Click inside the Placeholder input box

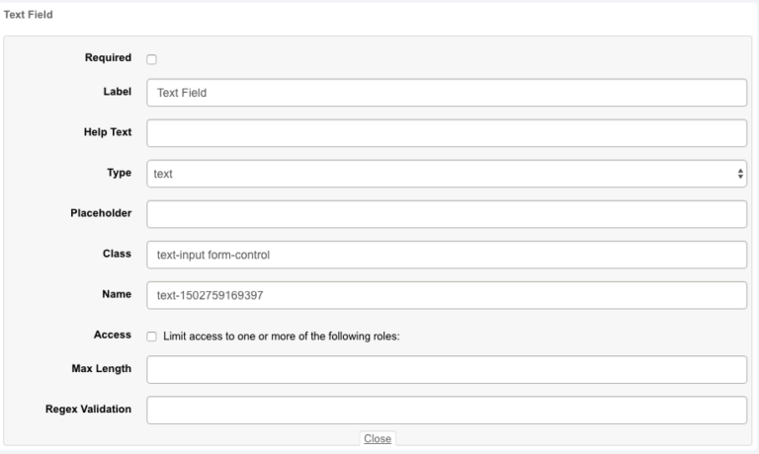(x=446, y=214)
